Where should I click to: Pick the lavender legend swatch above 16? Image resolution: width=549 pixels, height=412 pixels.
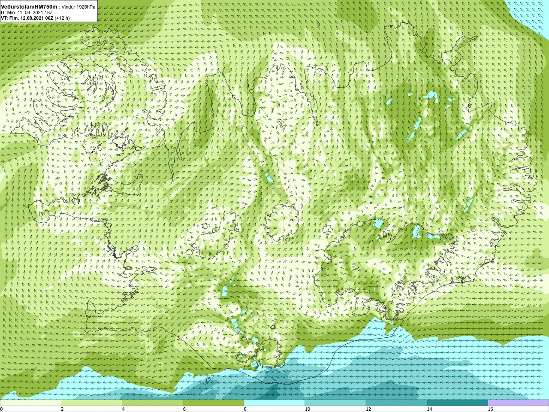point(518,403)
